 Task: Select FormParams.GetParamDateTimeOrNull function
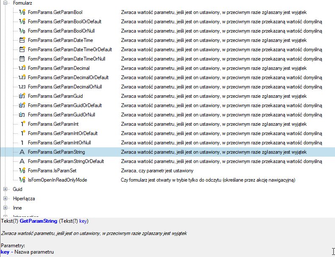tap(66, 59)
